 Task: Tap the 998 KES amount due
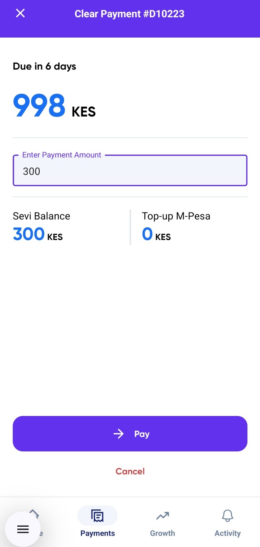[x=54, y=106]
